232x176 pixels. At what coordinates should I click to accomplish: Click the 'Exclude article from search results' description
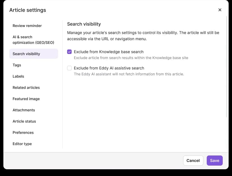[131, 58]
